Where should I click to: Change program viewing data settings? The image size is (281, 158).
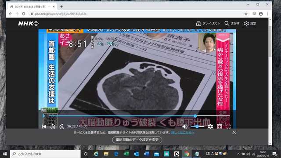tap(137, 140)
